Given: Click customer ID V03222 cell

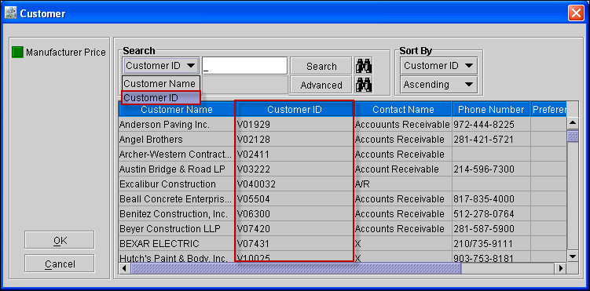Looking at the screenshot, I should click(295, 169).
